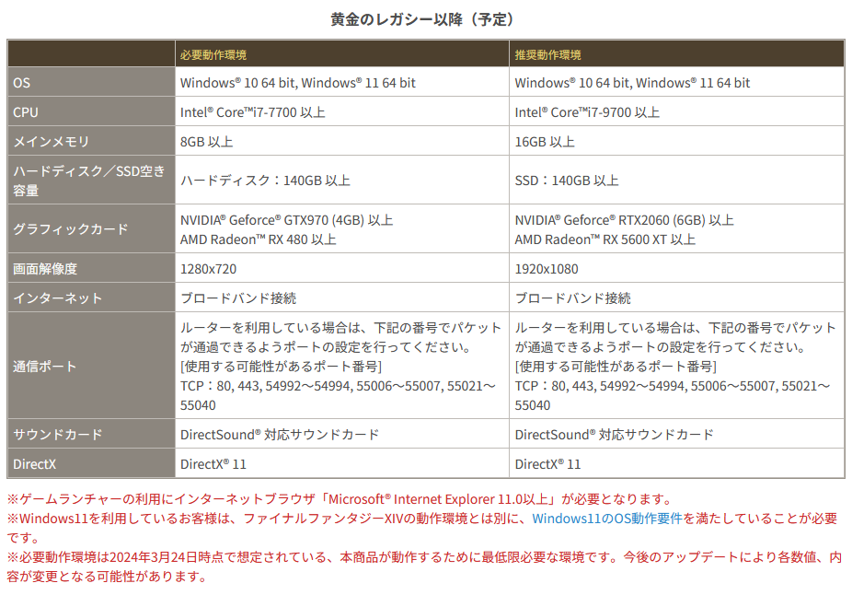Click the OS row header
The image size is (852, 595).
(23, 83)
